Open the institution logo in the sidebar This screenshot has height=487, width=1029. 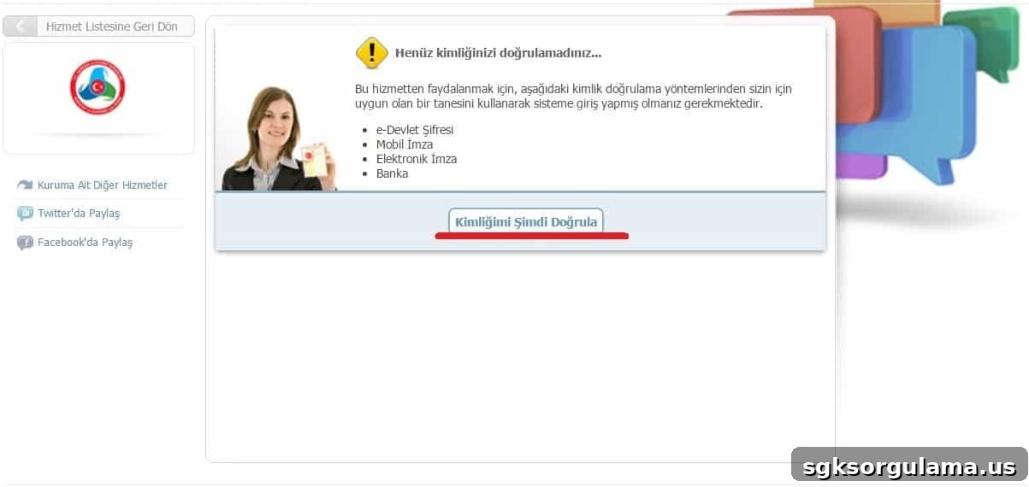(98, 87)
